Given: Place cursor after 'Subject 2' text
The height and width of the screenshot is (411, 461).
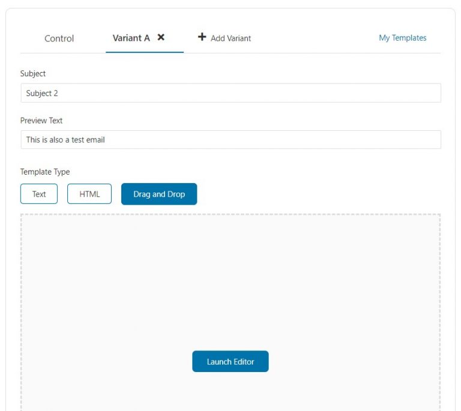Looking at the screenshot, I should (x=58, y=94).
